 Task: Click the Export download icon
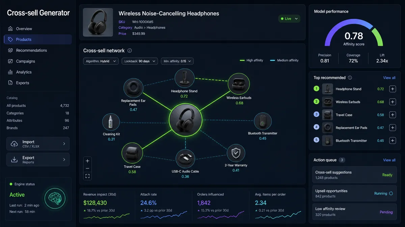15,159
